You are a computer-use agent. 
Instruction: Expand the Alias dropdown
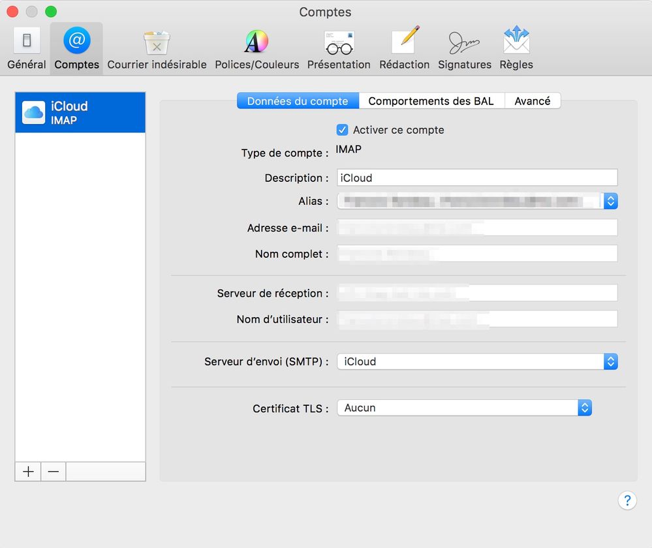[610, 201]
